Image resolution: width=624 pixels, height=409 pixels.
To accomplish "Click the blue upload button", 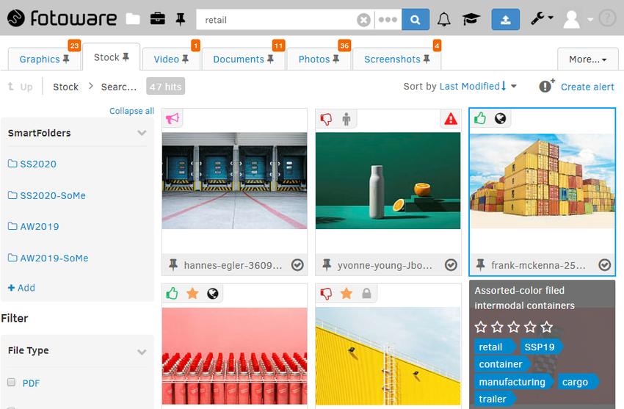I will point(505,20).
